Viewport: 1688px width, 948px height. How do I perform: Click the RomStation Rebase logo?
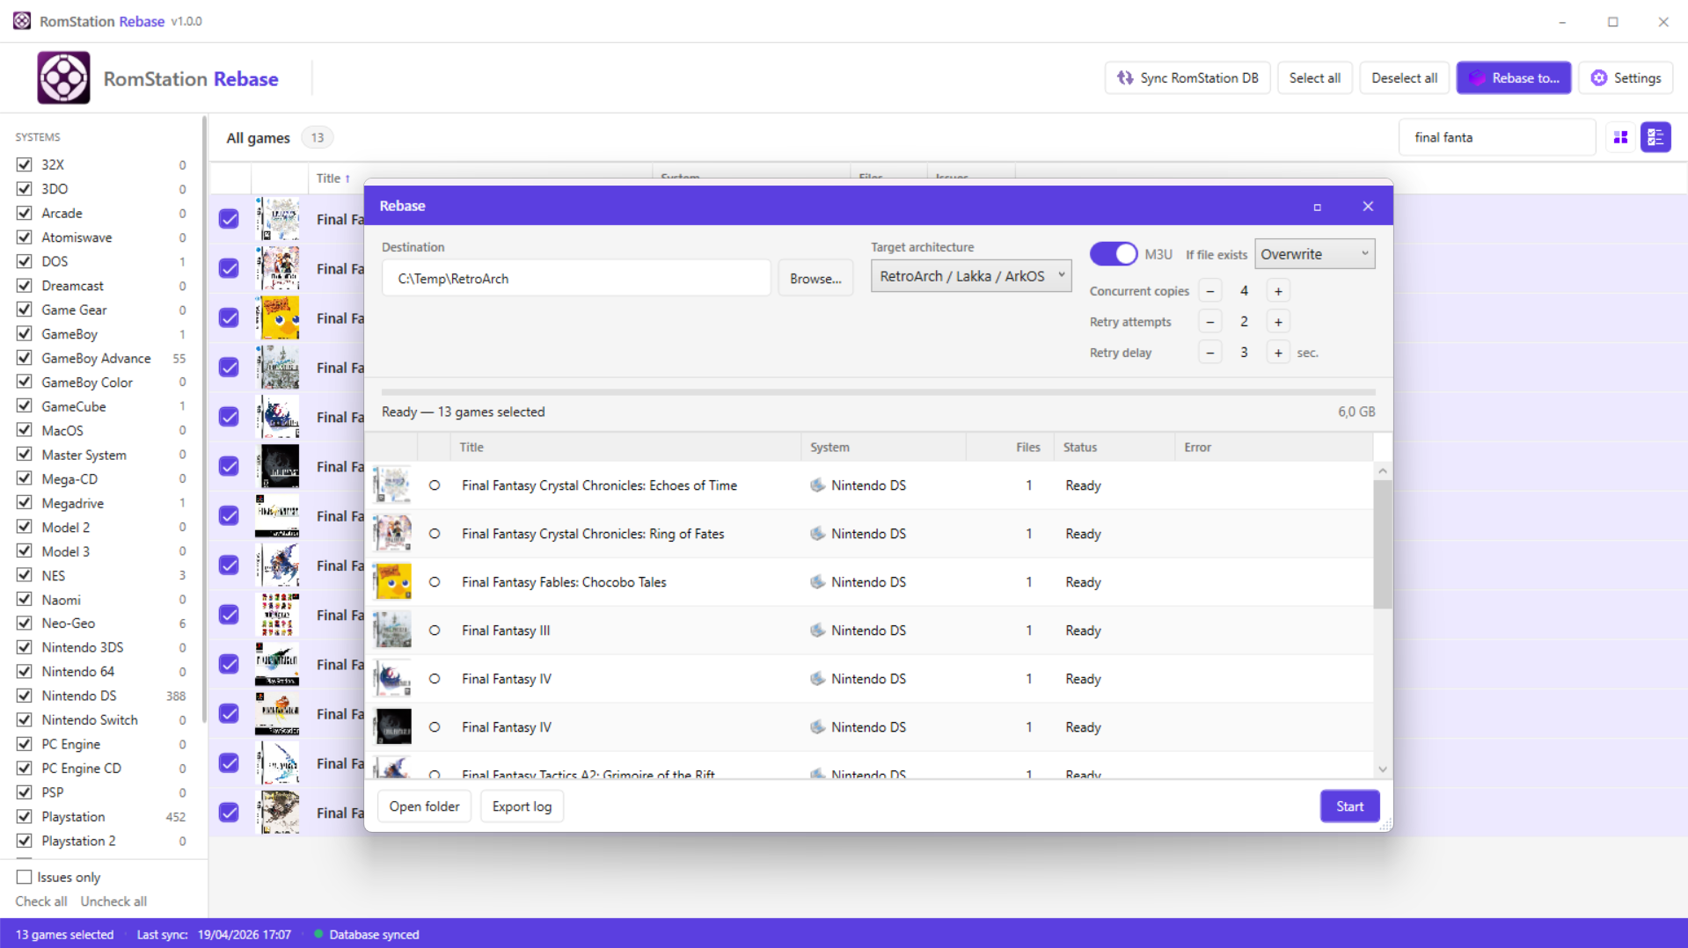click(63, 78)
